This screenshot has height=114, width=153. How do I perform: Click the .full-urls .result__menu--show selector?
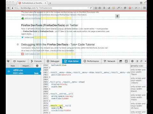tap(67, 82)
